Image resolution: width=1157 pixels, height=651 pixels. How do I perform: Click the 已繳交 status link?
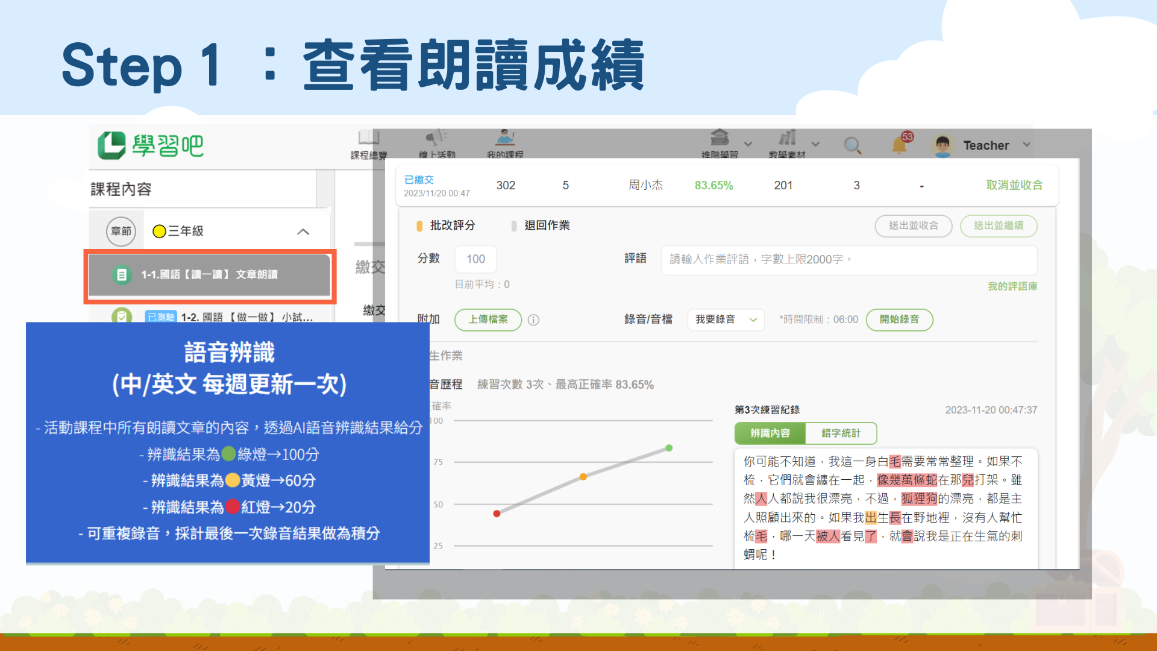click(419, 180)
